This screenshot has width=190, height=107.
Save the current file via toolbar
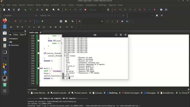(x=14, y=10)
